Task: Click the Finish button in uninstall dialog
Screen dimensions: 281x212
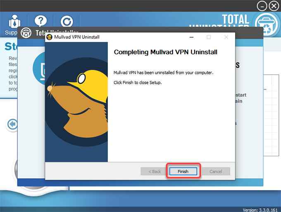Action: point(183,172)
